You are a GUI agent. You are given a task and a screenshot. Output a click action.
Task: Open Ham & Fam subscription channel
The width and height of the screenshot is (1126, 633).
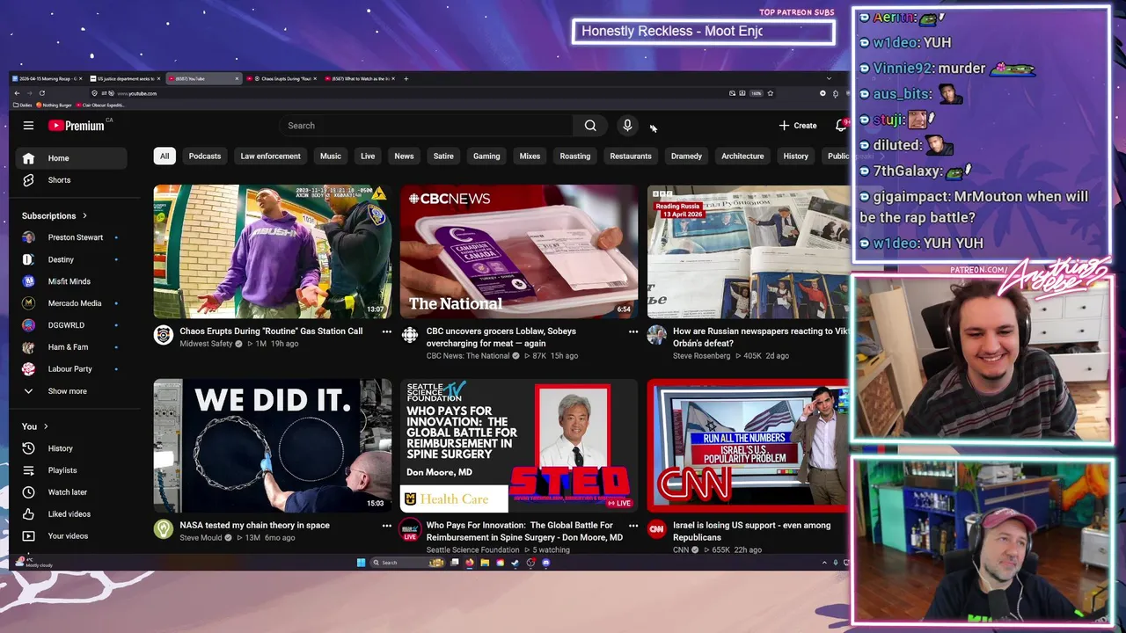point(71,347)
